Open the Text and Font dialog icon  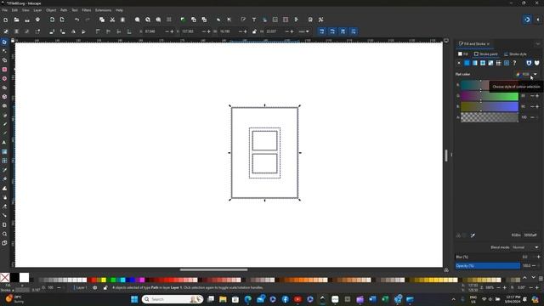click(254, 20)
